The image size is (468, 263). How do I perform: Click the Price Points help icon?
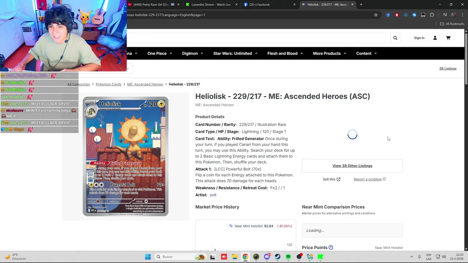coord(331,248)
